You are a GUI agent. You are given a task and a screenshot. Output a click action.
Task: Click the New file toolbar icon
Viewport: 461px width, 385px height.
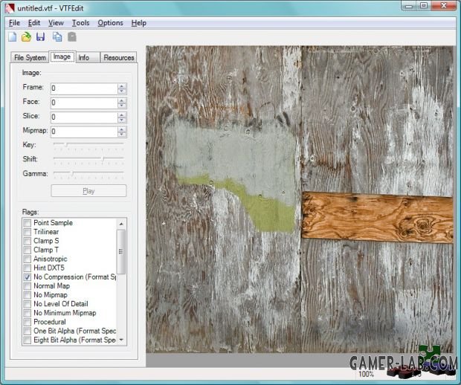13,37
